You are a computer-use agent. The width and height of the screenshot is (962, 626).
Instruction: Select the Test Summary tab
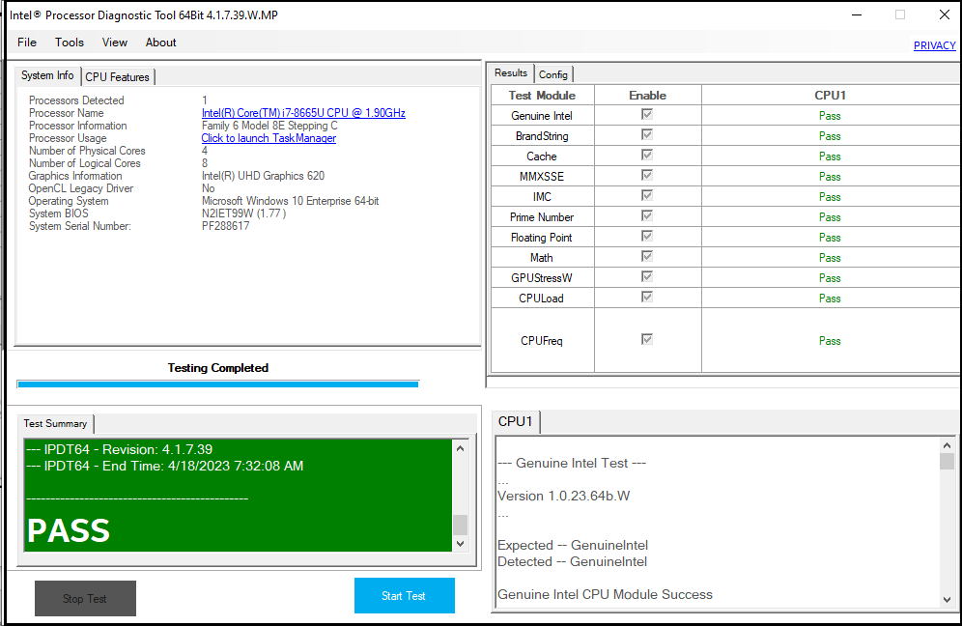coord(55,423)
